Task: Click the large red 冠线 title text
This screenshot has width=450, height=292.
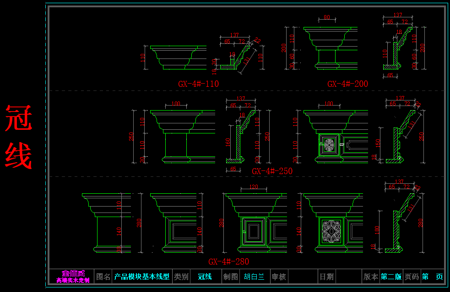Action: click(x=19, y=137)
